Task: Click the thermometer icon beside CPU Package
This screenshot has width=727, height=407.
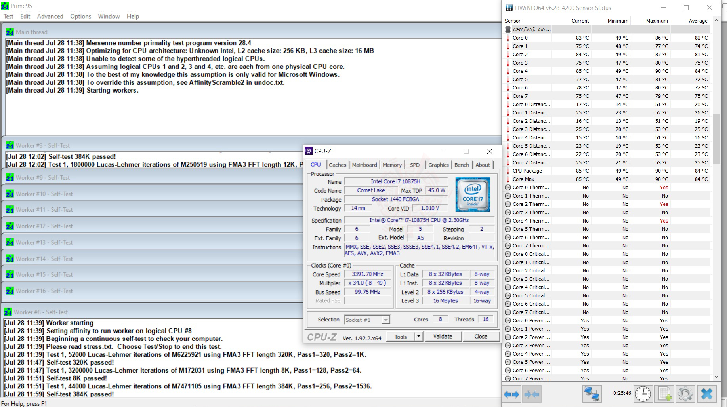Action: click(508, 171)
